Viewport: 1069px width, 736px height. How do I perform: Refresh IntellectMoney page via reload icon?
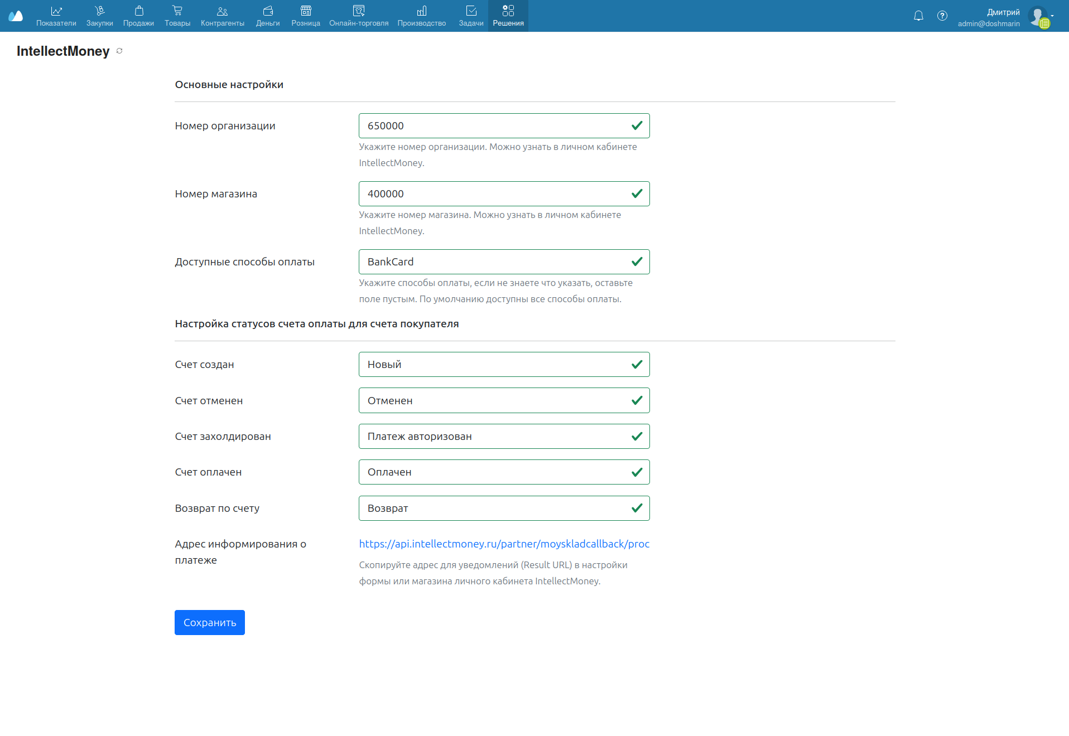(x=119, y=51)
